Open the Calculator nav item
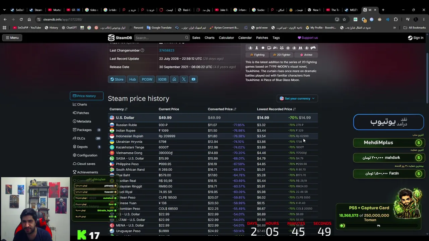This screenshot has width=429, height=241. point(226,38)
